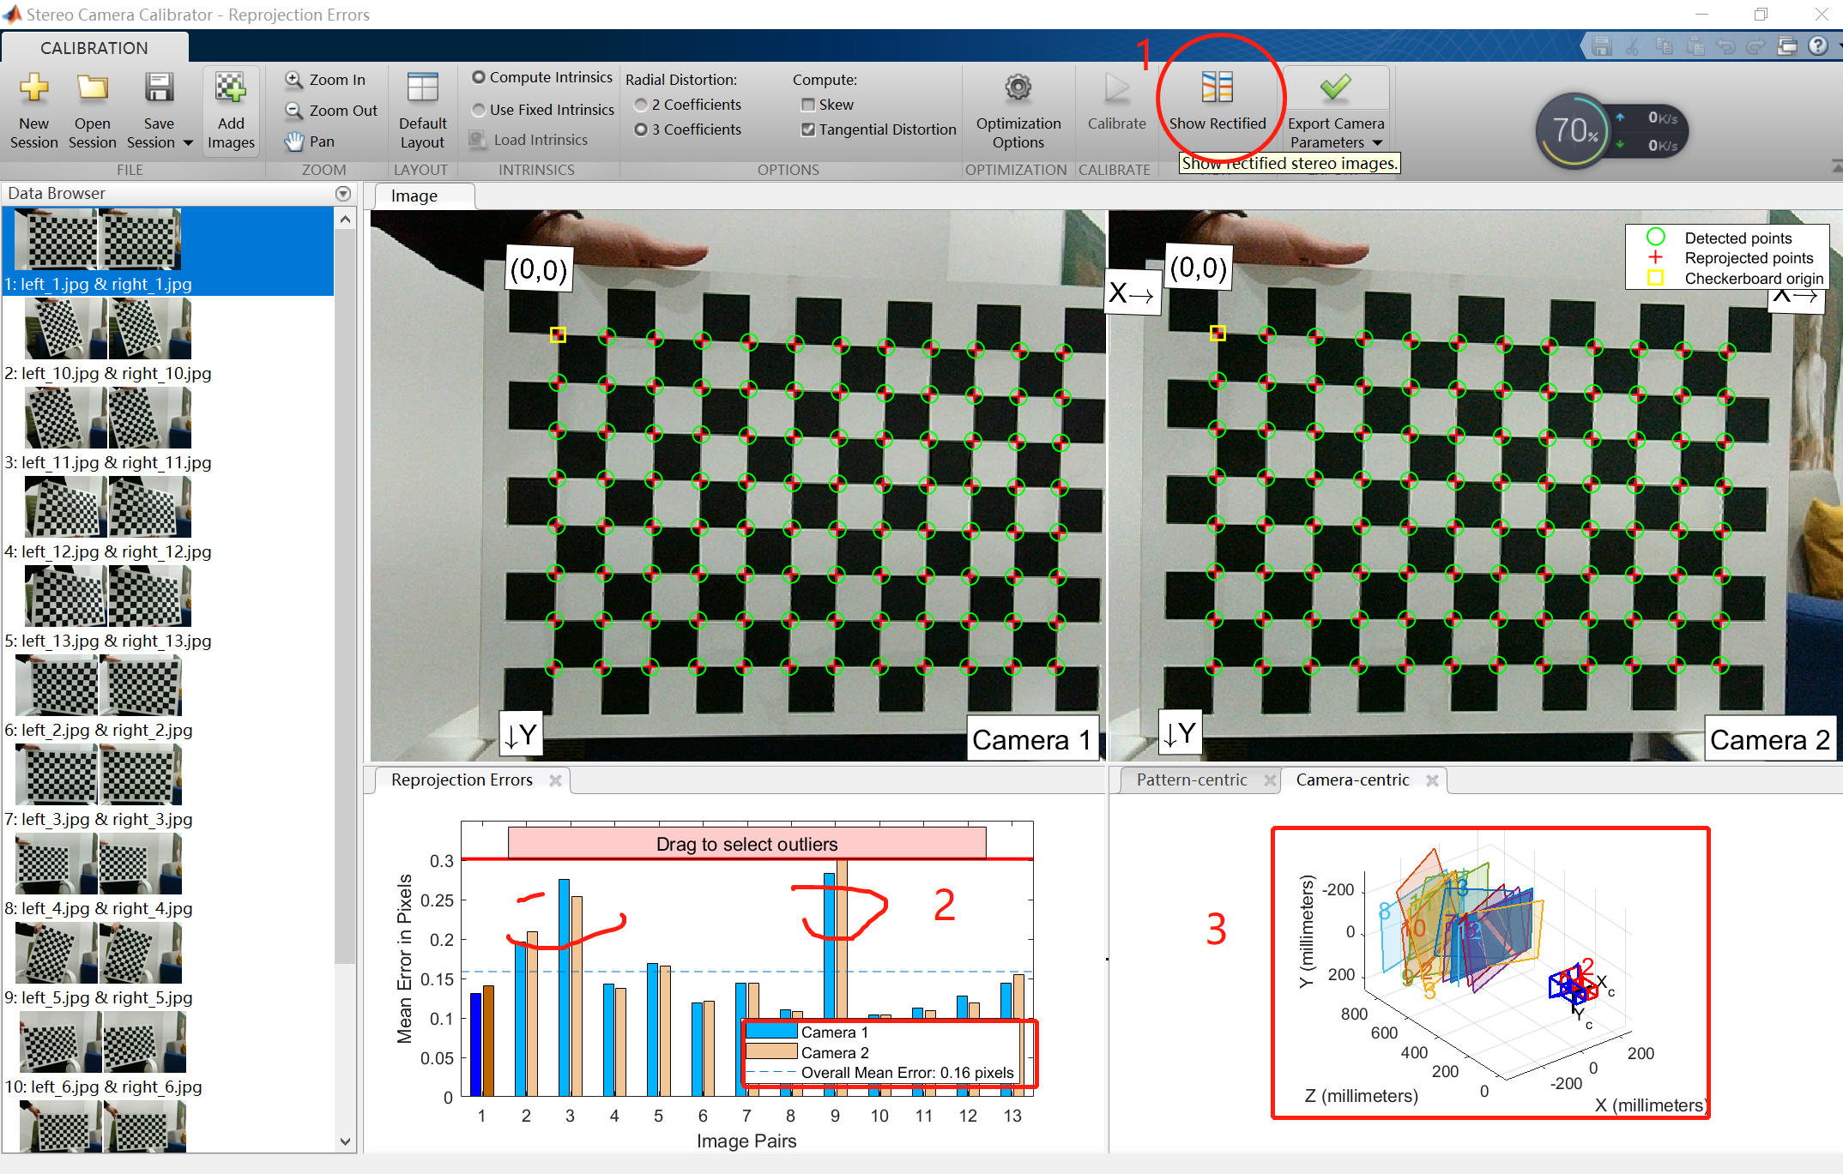1843x1174 pixels.
Task: Close the Reprojection Errors tab
Action: coord(555,780)
